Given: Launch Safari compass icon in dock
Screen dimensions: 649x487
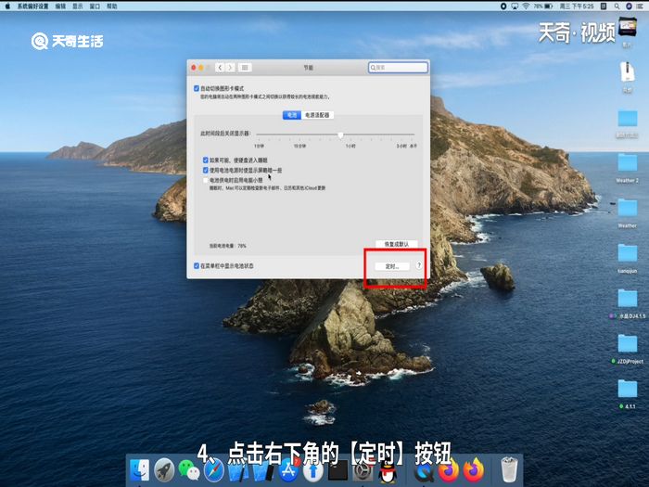Looking at the screenshot, I should [213, 470].
